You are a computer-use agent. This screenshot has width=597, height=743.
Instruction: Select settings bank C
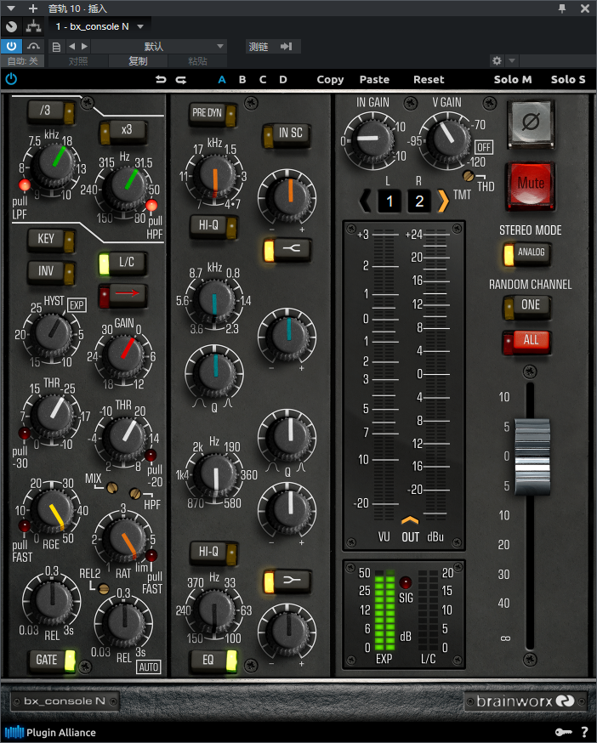(x=263, y=80)
